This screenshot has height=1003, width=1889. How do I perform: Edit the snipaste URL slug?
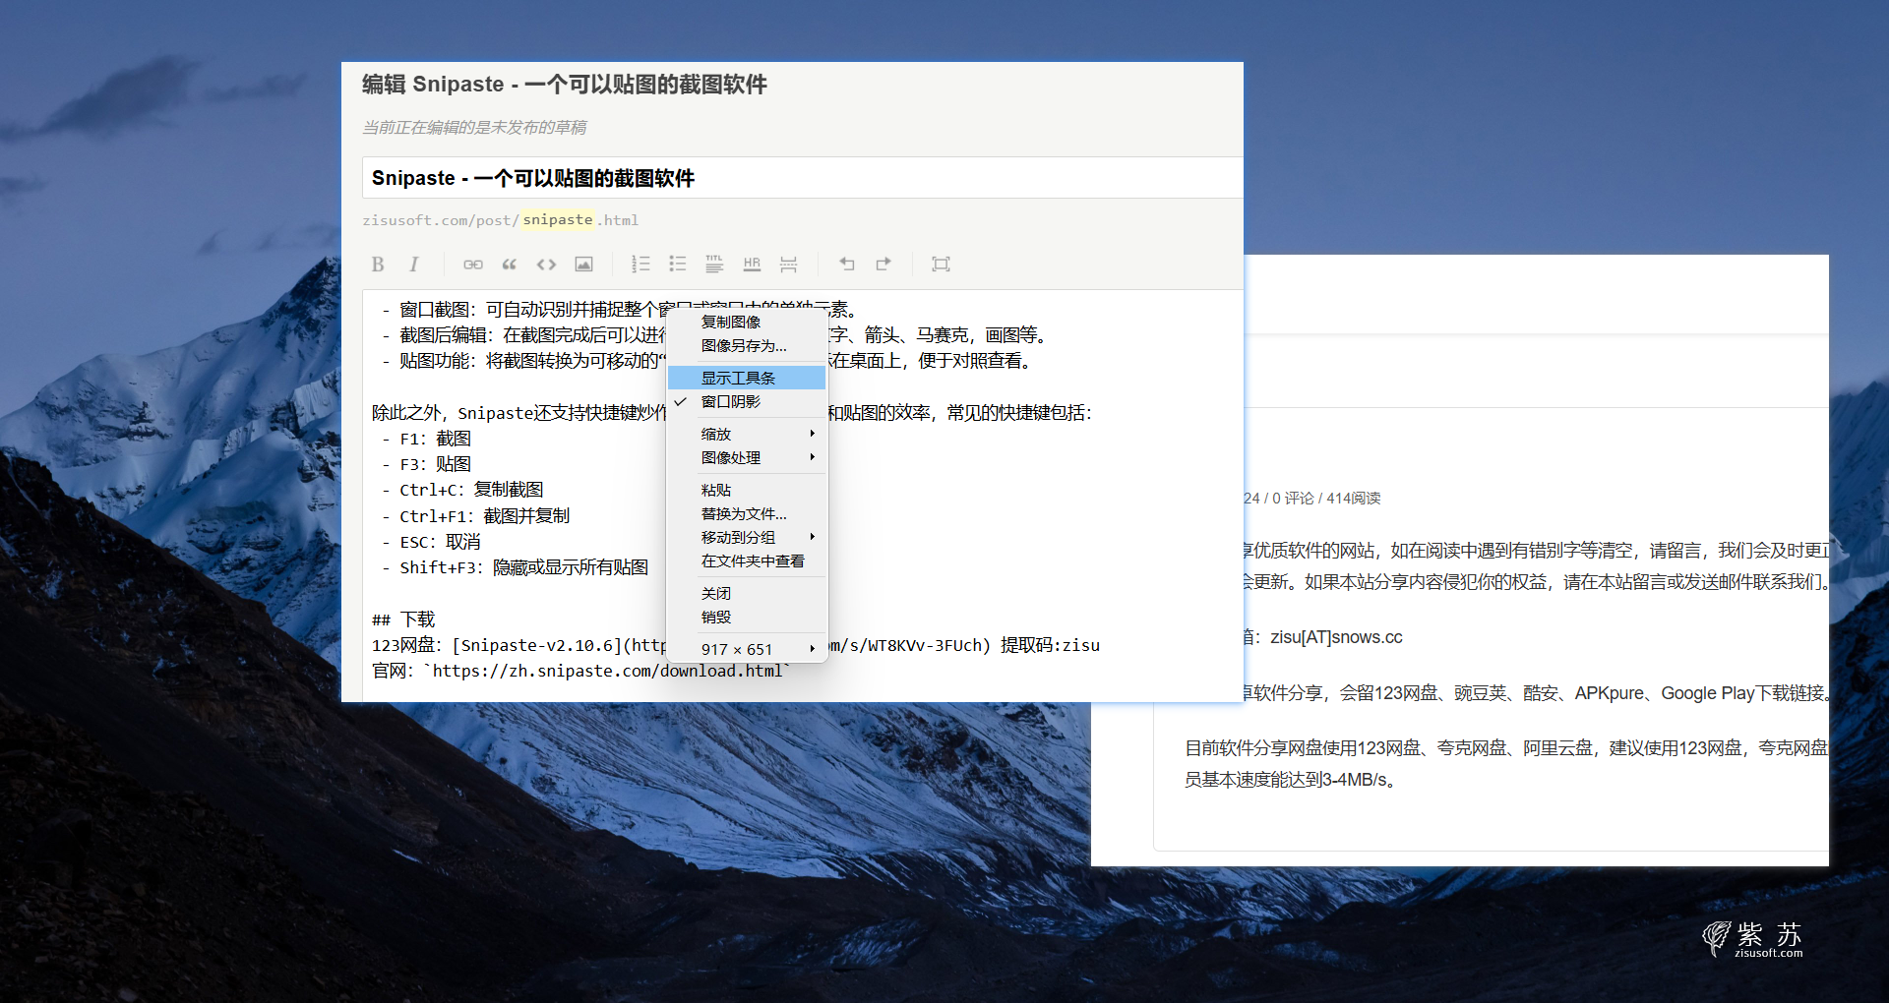pyautogui.click(x=558, y=219)
